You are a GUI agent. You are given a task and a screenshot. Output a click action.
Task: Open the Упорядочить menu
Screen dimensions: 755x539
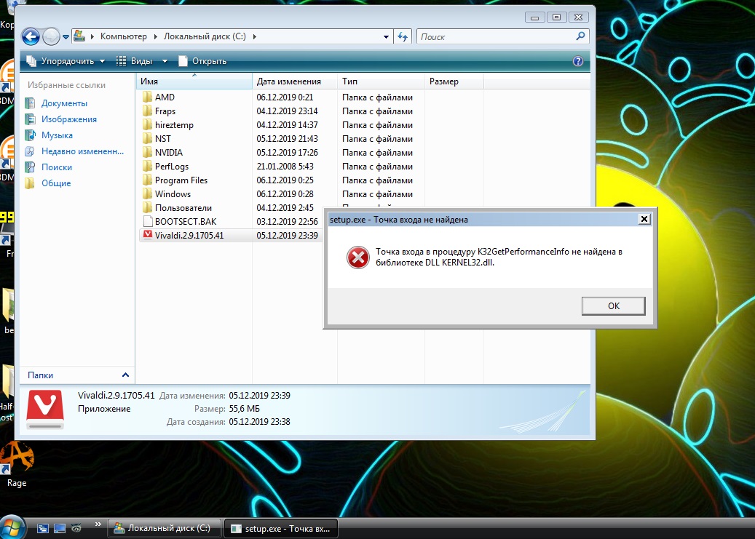coord(66,61)
